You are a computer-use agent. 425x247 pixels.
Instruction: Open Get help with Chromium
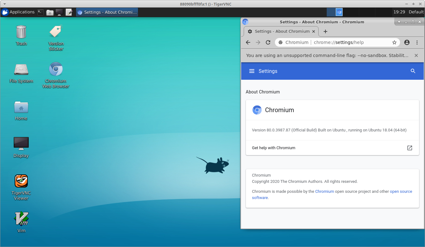(x=332, y=148)
